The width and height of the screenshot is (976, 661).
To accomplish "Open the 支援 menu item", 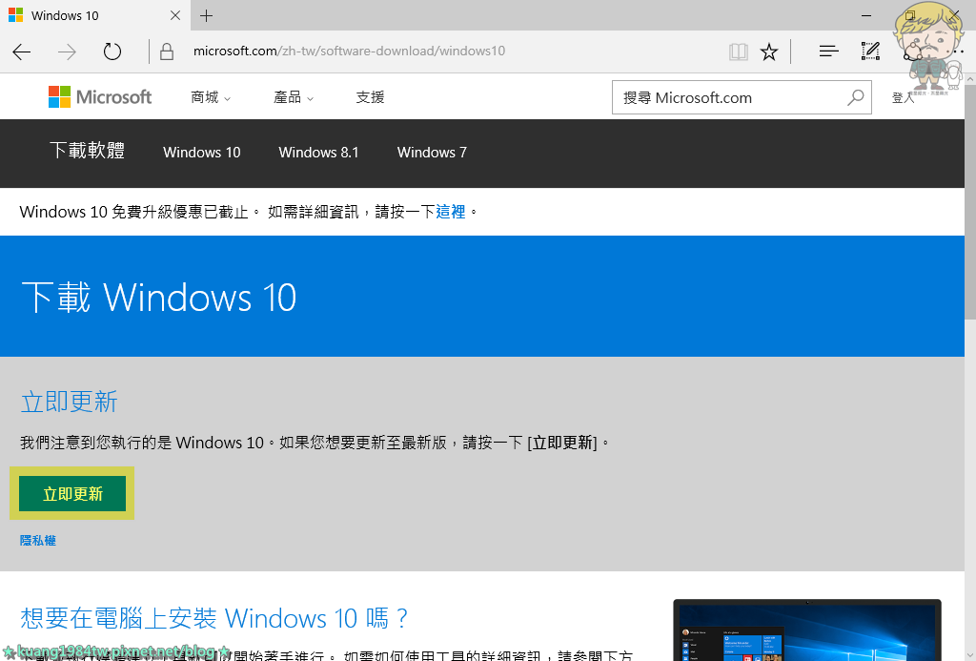I will tap(371, 97).
